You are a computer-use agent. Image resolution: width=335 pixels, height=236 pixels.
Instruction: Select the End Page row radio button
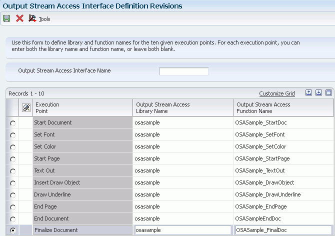12,207
